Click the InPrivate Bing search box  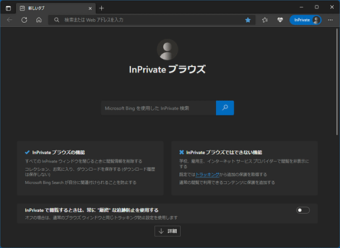click(158, 108)
